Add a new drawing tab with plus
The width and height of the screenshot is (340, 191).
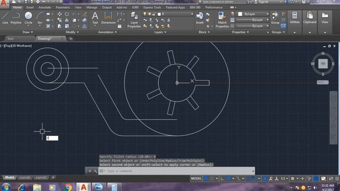71,39
